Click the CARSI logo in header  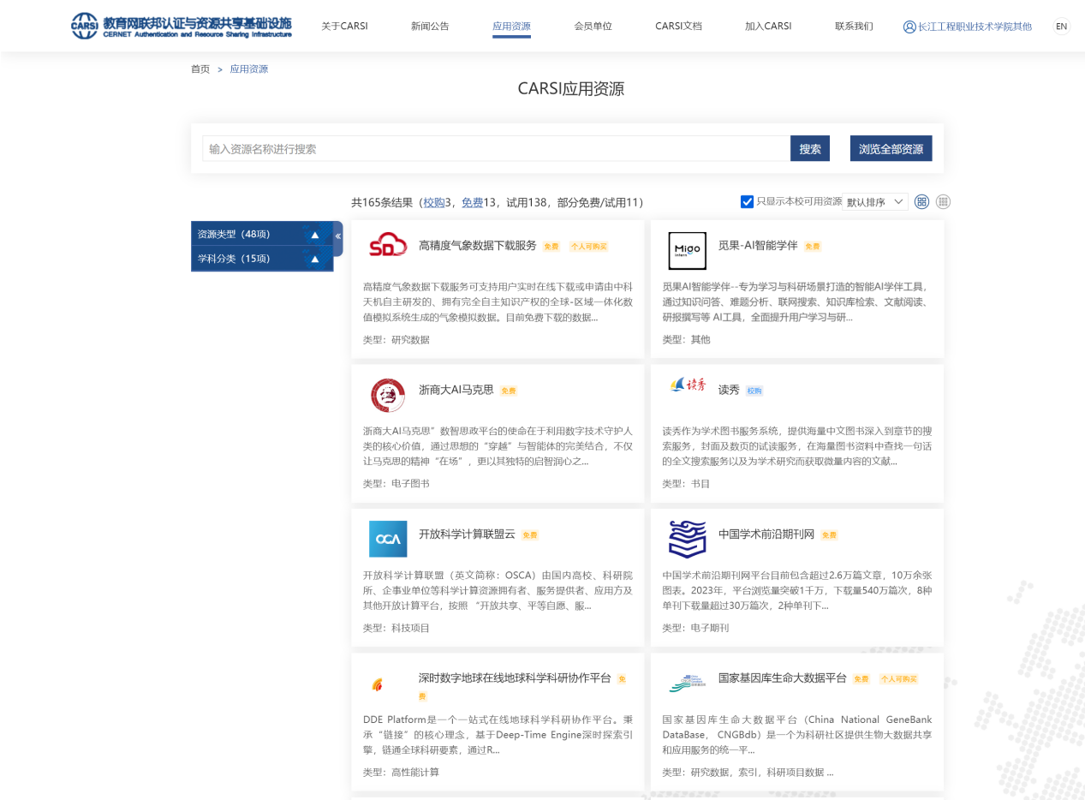pyautogui.click(x=181, y=26)
